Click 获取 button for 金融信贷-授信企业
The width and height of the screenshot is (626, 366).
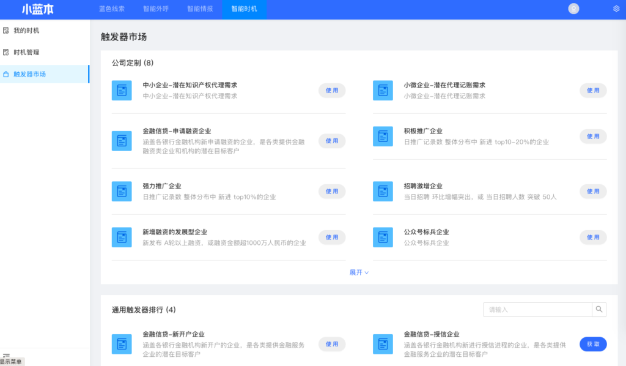coord(593,344)
